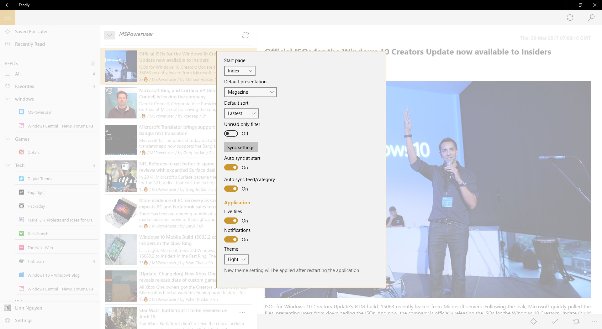The image size is (602, 329).
Task: Open Default presentation Magazine dropdown
Action: tap(251, 92)
